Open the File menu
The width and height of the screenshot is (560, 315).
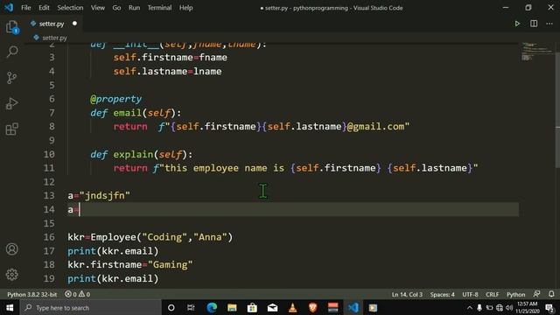click(x=25, y=8)
